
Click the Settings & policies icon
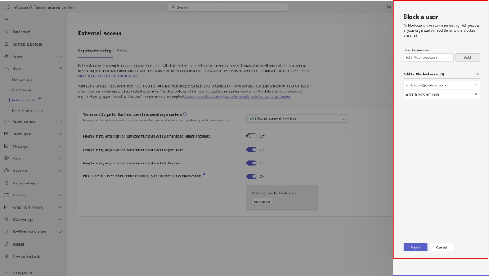tap(7, 44)
